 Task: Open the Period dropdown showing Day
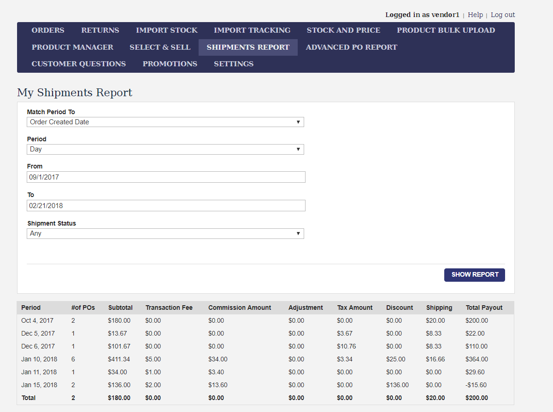(x=165, y=149)
